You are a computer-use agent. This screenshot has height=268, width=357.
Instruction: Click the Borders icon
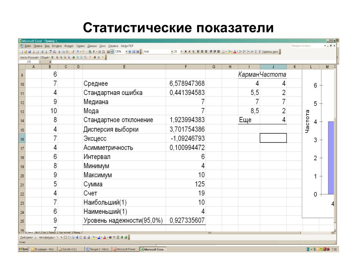click(223, 52)
